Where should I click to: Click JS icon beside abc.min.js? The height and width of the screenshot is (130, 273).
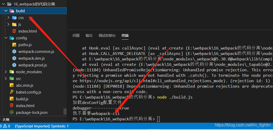(x=12, y=85)
